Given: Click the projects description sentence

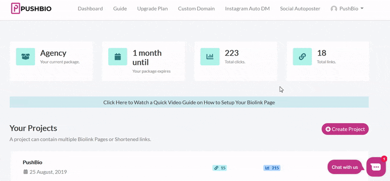Looking at the screenshot, I should [80, 140].
